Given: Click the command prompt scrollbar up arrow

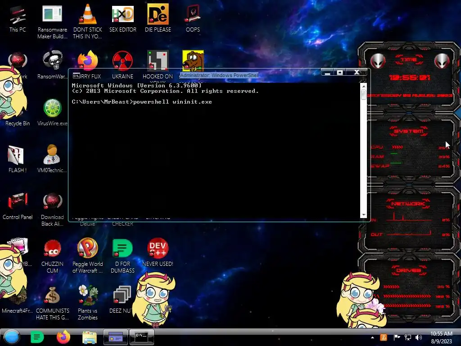Looking at the screenshot, I should point(364,86).
